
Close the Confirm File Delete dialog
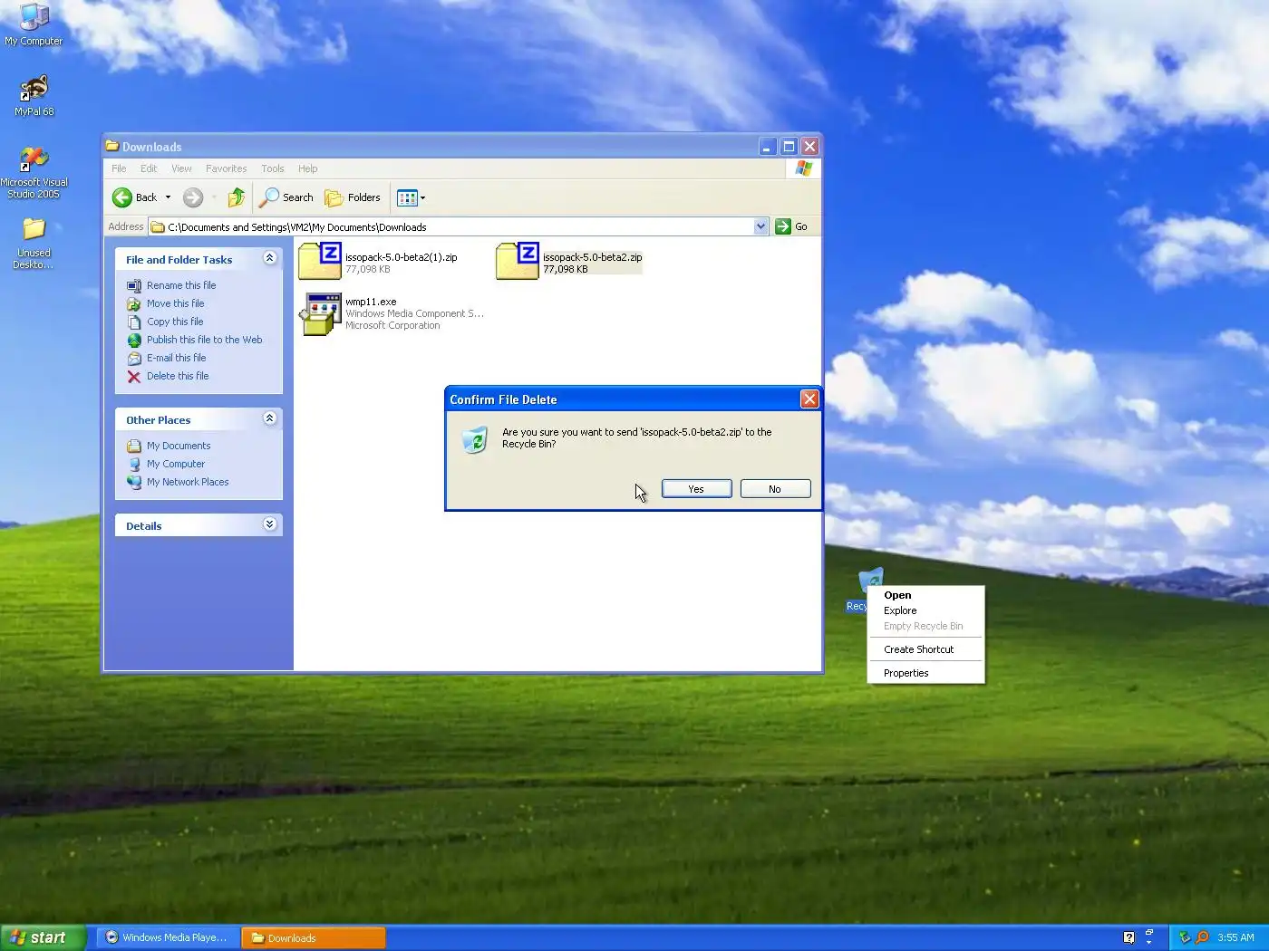click(809, 399)
